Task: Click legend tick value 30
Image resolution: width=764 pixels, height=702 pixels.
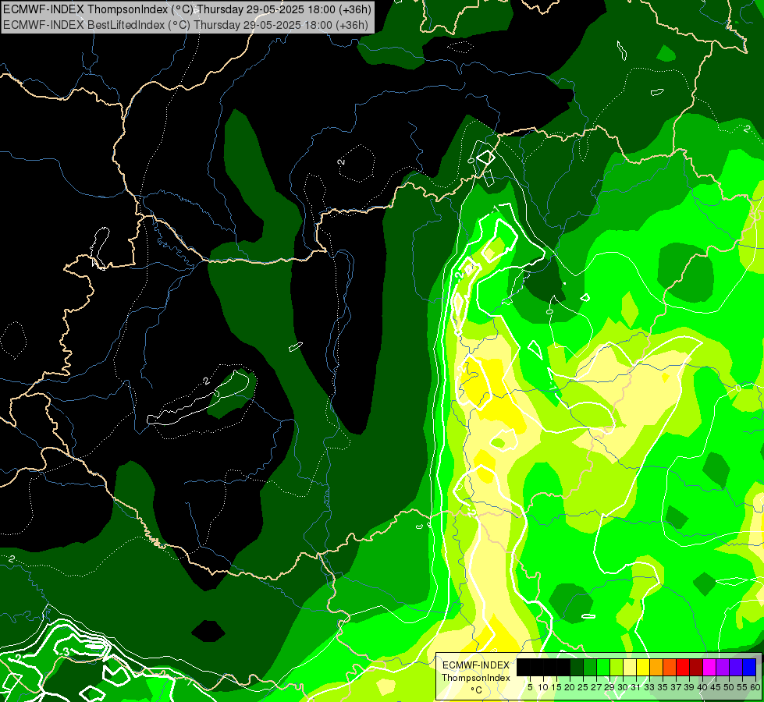Action: (x=623, y=687)
